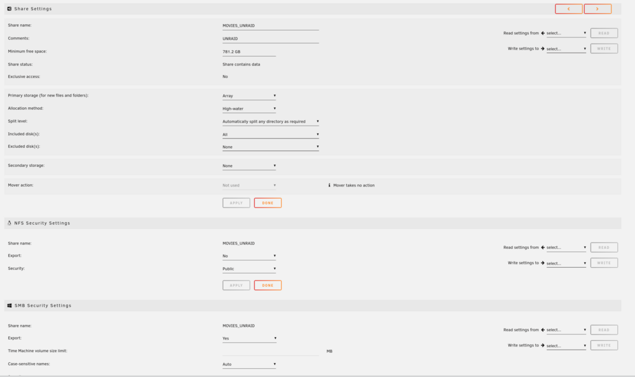Open Included disk(s) dropdown showing All

[x=271, y=135]
